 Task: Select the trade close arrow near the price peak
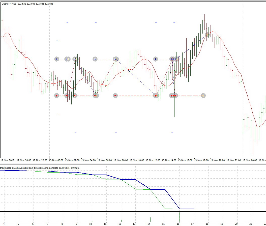207,35
